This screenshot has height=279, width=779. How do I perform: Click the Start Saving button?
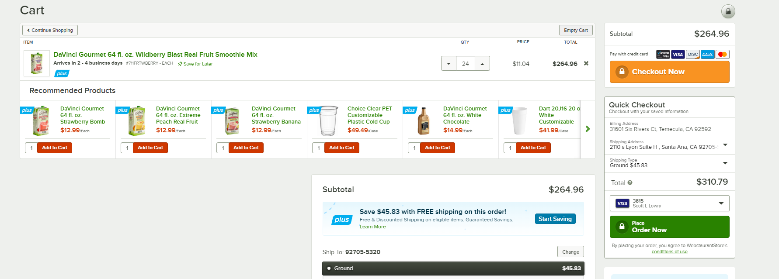[x=555, y=219]
